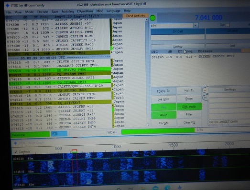Toggle the Controls checkbox in Wide Graph

[16, 152]
